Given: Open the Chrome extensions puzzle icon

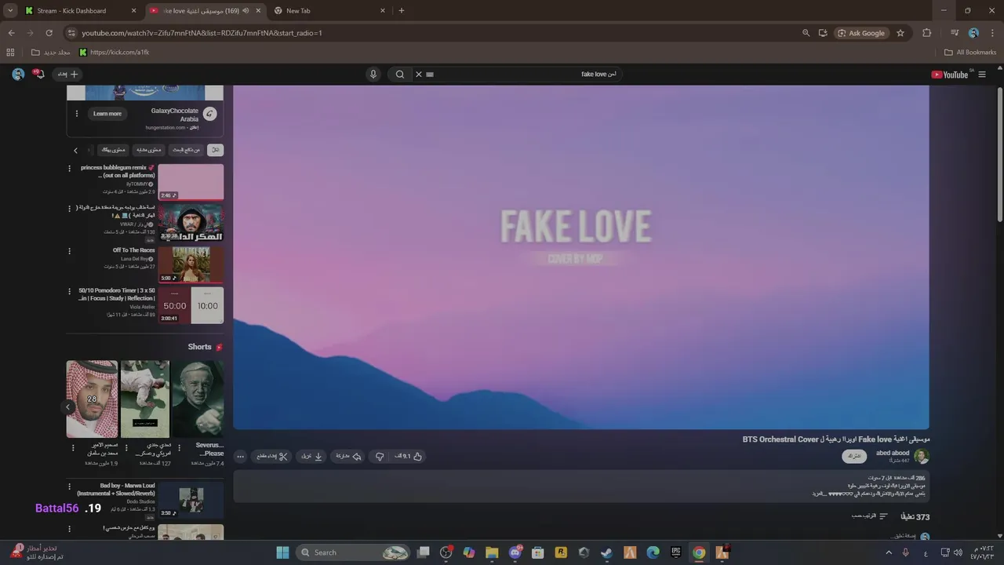Looking at the screenshot, I should tap(926, 33).
